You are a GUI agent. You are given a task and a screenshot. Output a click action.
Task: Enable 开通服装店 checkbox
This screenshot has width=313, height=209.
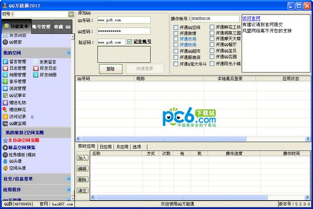[x=176, y=57]
